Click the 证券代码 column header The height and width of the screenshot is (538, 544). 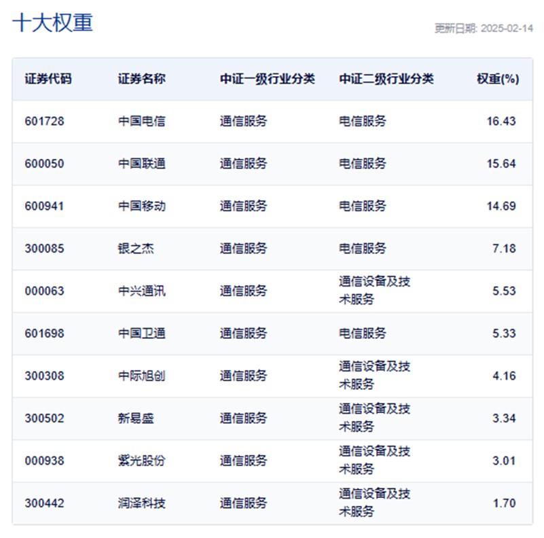[x=48, y=79]
